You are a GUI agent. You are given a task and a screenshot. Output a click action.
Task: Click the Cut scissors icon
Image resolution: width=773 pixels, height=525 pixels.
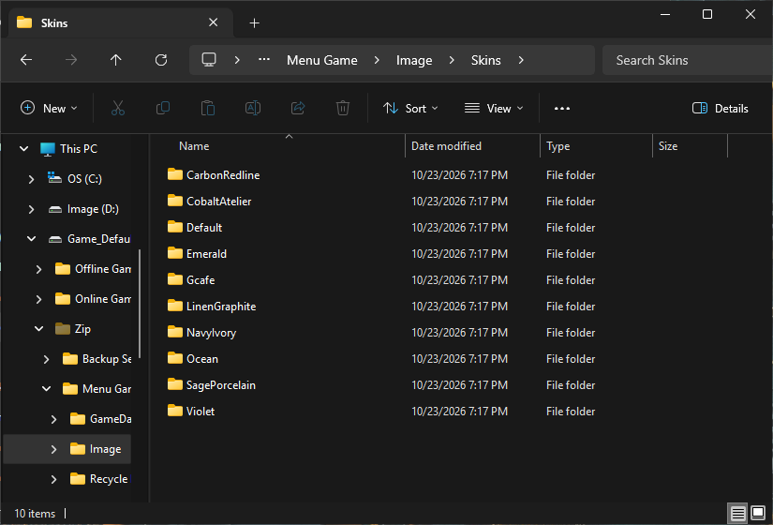click(118, 108)
